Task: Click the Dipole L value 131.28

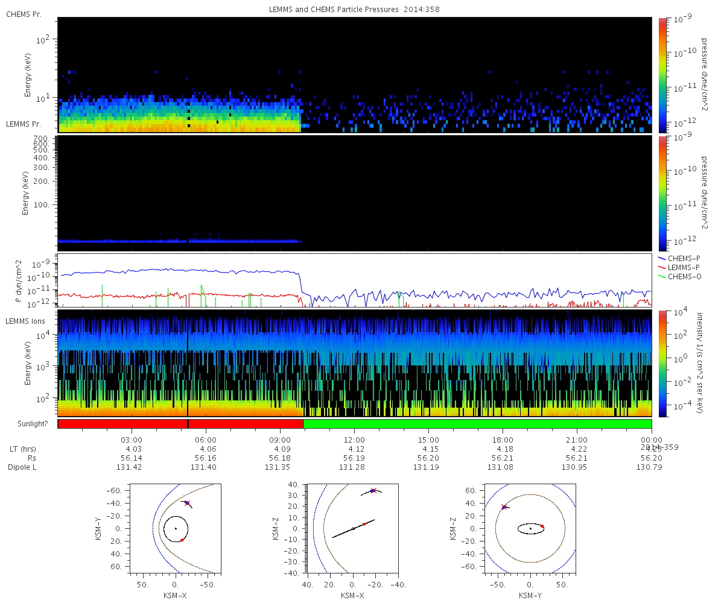Action: [354, 467]
